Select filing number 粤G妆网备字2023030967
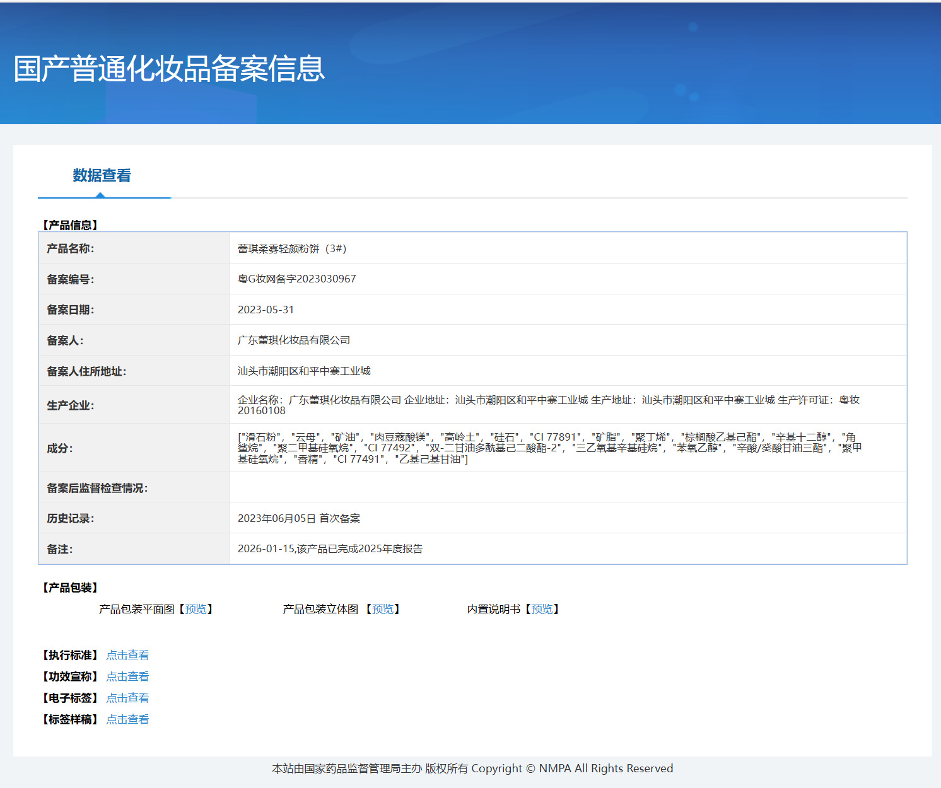The width and height of the screenshot is (941, 788). 296,279
